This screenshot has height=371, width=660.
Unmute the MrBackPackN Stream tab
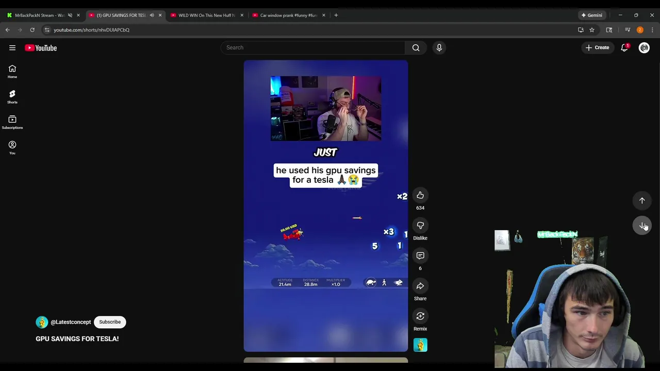[x=70, y=15]
